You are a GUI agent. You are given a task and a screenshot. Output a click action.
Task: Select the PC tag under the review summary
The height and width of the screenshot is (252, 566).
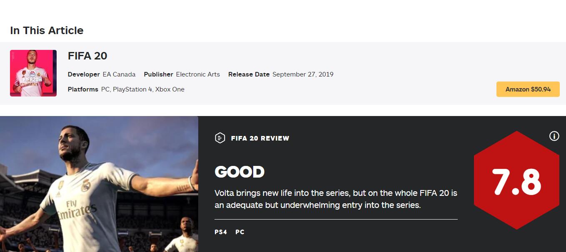[240, 232]
